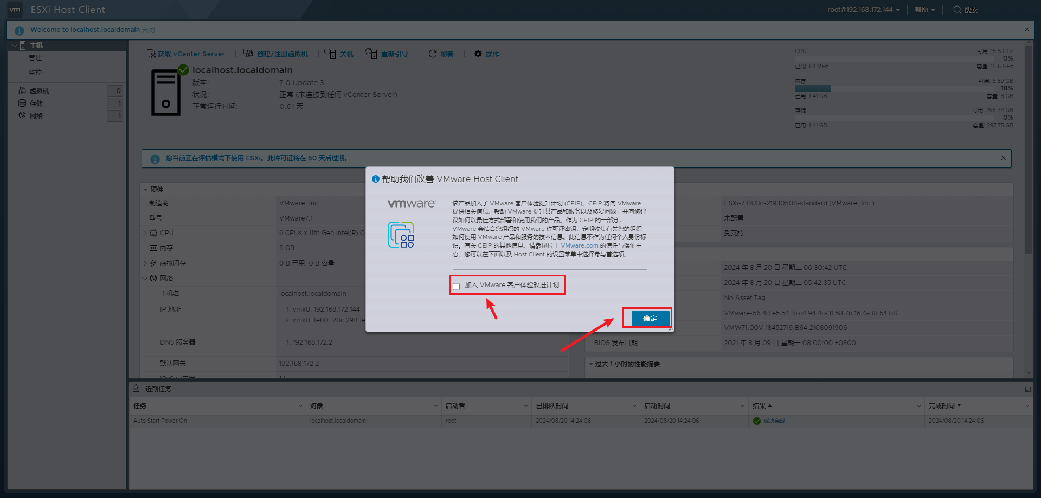1041x498 pixels.
Task: Click the 获取 vCenter Server toolbar button
Action: click(186, 54)
